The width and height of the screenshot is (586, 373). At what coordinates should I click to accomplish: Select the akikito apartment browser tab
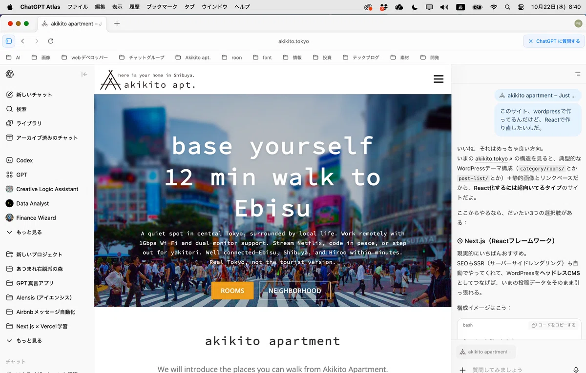pos(71,23)
